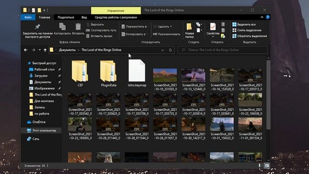The height and width of the screenshot is (174, 309).
Task: Click Вырезать scissors command
Action: [95, 25]
